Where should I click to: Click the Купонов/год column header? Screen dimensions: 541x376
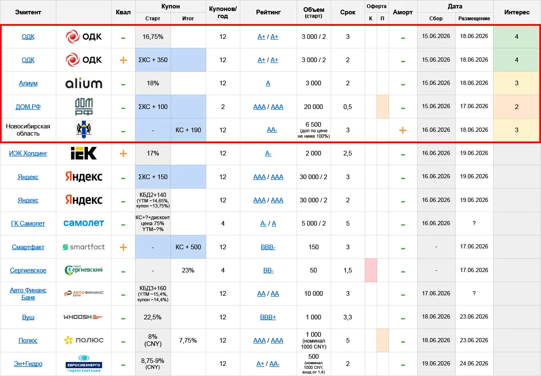point(223,13)
